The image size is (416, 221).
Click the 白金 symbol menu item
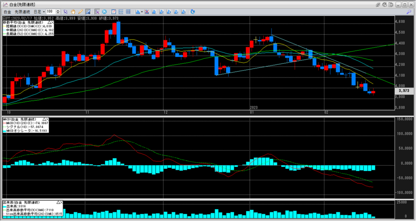pyautogui.click(x=7, y=12)
